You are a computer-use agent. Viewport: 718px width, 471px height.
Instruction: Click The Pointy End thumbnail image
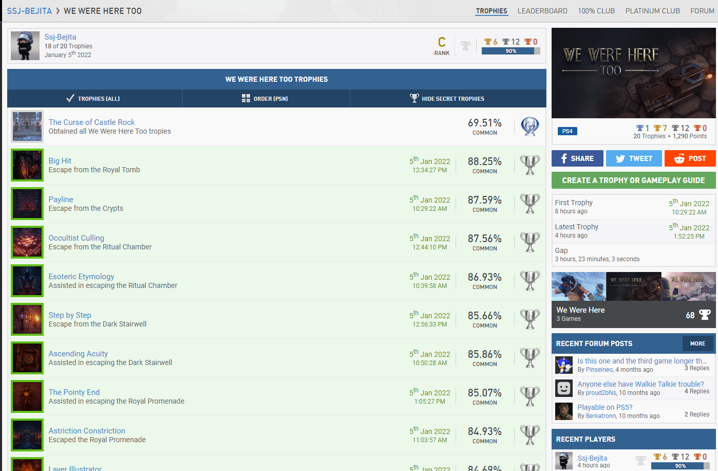tap(27, 396)
